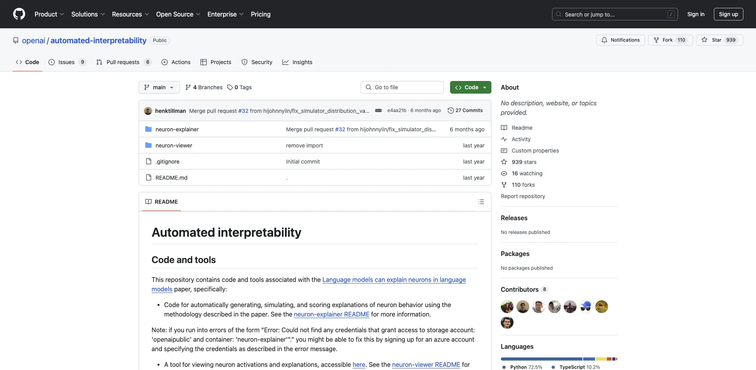Open the README.md file
Image resolution: width=756 pixels, height=370 pixels.
171,178
